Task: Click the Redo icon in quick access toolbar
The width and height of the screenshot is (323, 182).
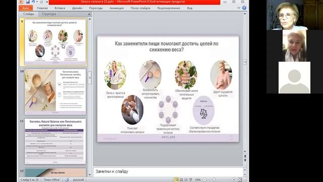Action: click(41, 2)
